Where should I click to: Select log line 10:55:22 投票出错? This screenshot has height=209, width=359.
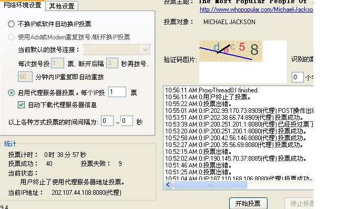tap(198, 104)
